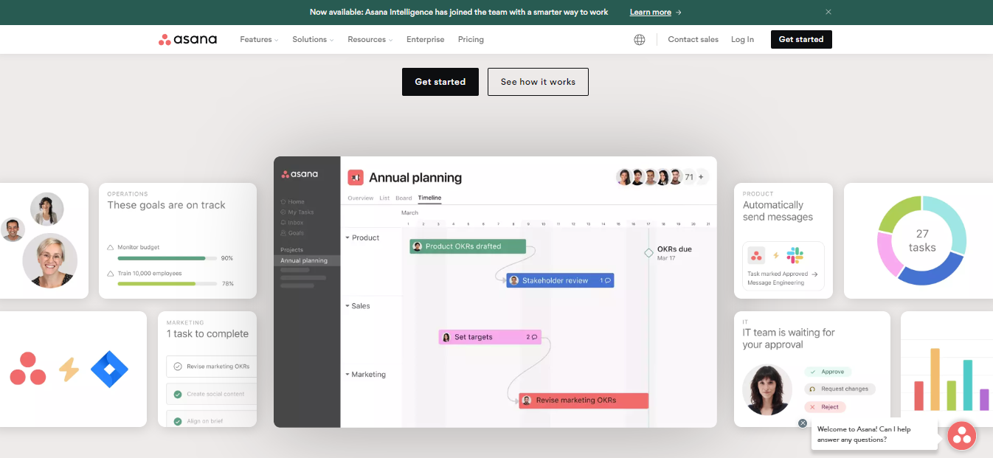Select the Reject option
993x458 pixels.
pyautogui.click(x=825, y=407)
